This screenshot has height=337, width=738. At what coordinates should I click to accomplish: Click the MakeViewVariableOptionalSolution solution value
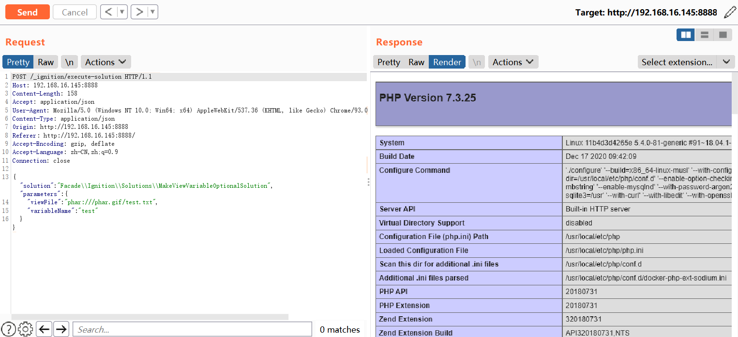click(x=165, y=186)
